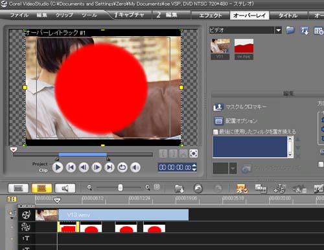
Task: Zoom out the timeline
Action: pos(89,188)
